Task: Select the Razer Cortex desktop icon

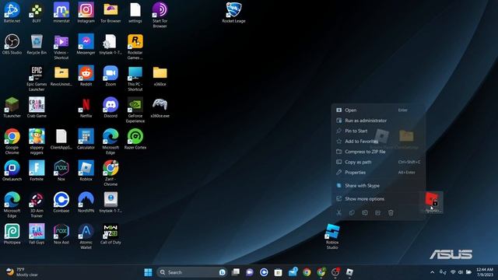Action: [135, 139]
